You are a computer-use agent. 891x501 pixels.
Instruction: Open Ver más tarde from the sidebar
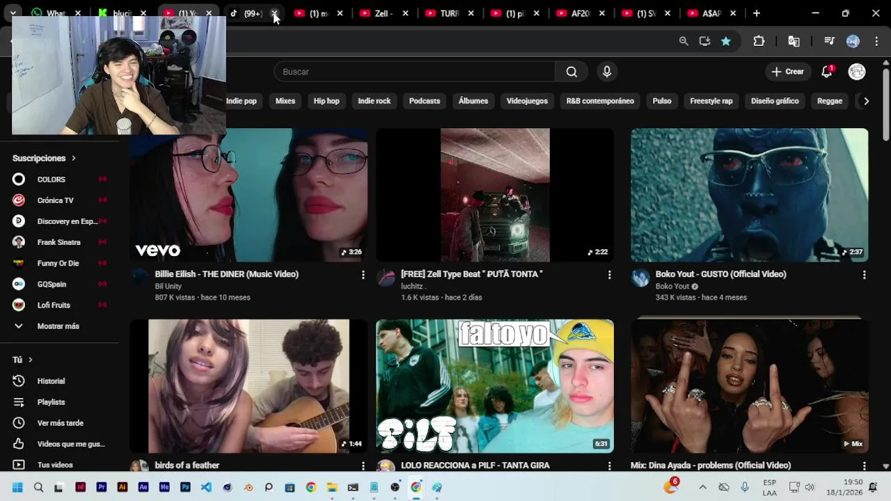[60, 423]
